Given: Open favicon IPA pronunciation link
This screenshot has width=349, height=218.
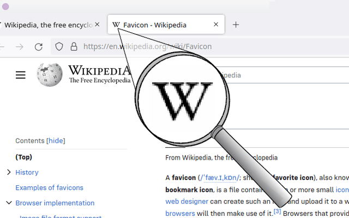Looking at the screenshot, I should tap(219, 178).
